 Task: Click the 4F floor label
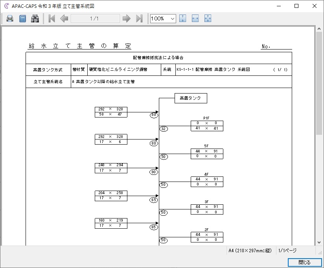click(x=206, y=174)
